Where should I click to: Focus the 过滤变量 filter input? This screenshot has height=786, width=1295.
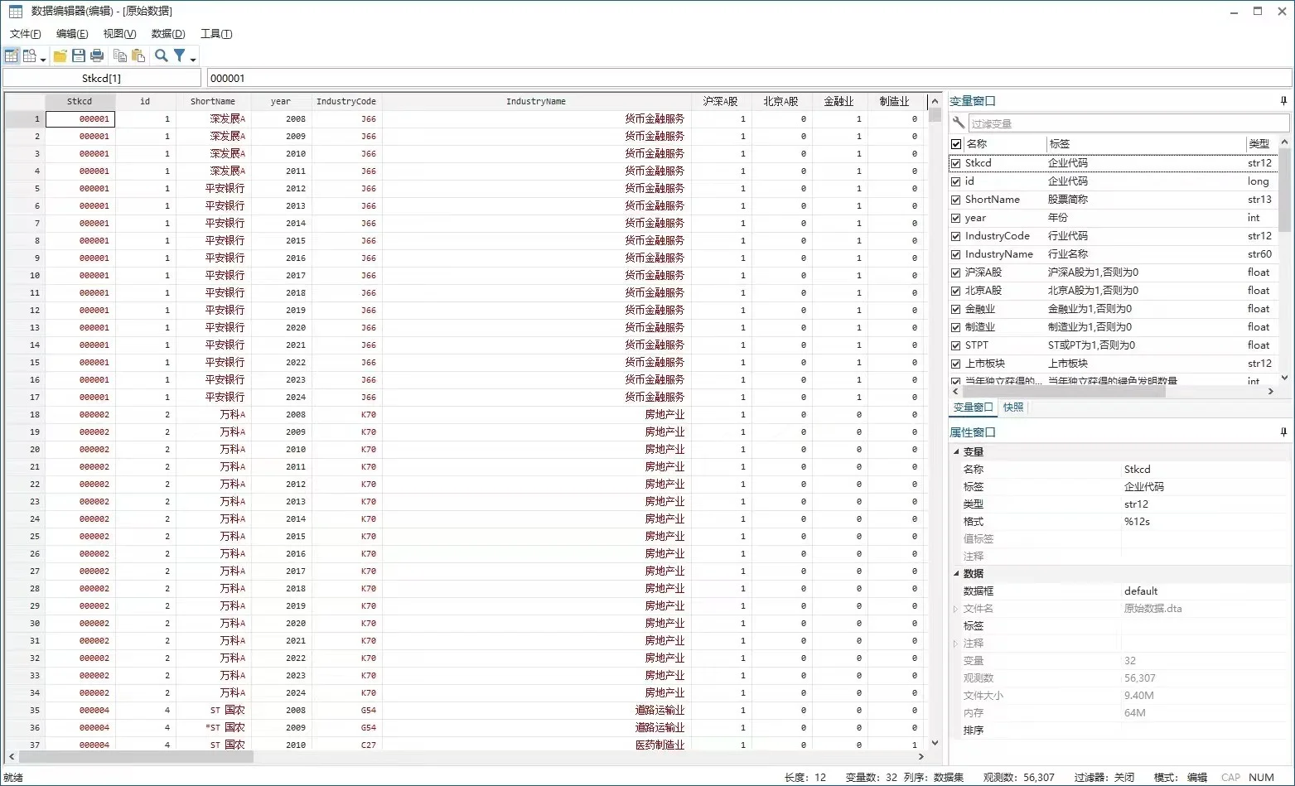pos(1128,123)
